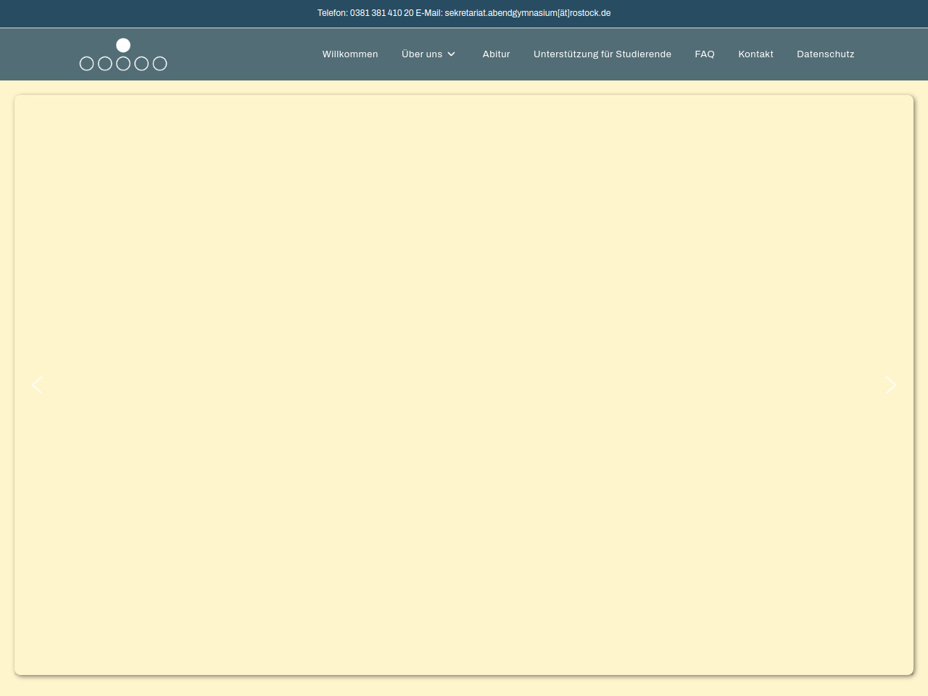
Task: Click the middle outlined circle in logo
Action: [x=123, y=64]
